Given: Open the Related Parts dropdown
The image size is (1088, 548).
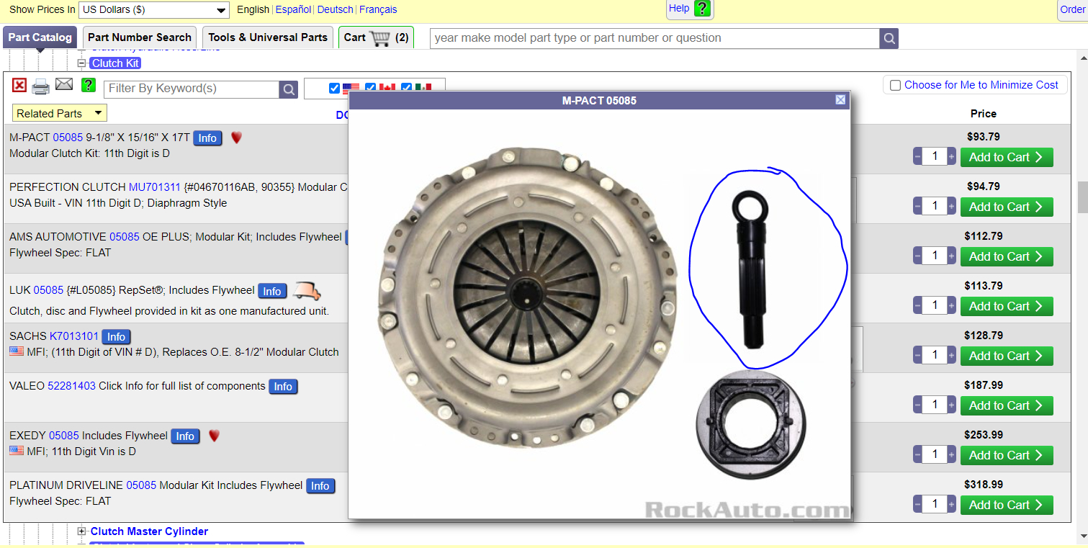Looking at the screenshot, I should 60,113.
